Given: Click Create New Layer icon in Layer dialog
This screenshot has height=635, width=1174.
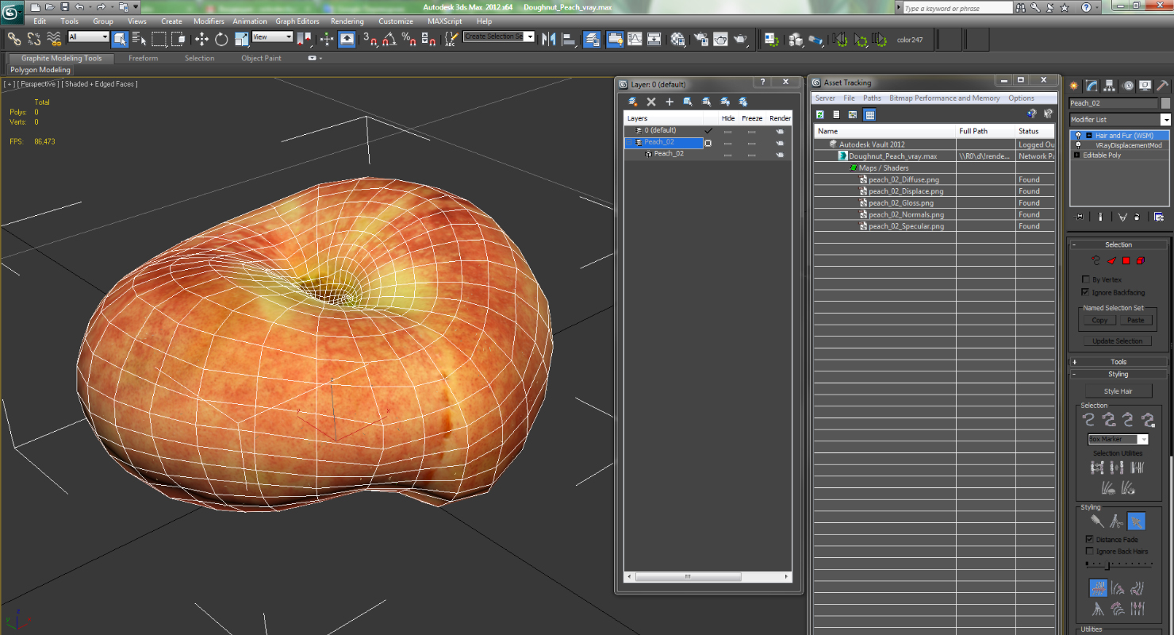Looking at the screenshot, I should pyautogui.click(x=633, y=102).
